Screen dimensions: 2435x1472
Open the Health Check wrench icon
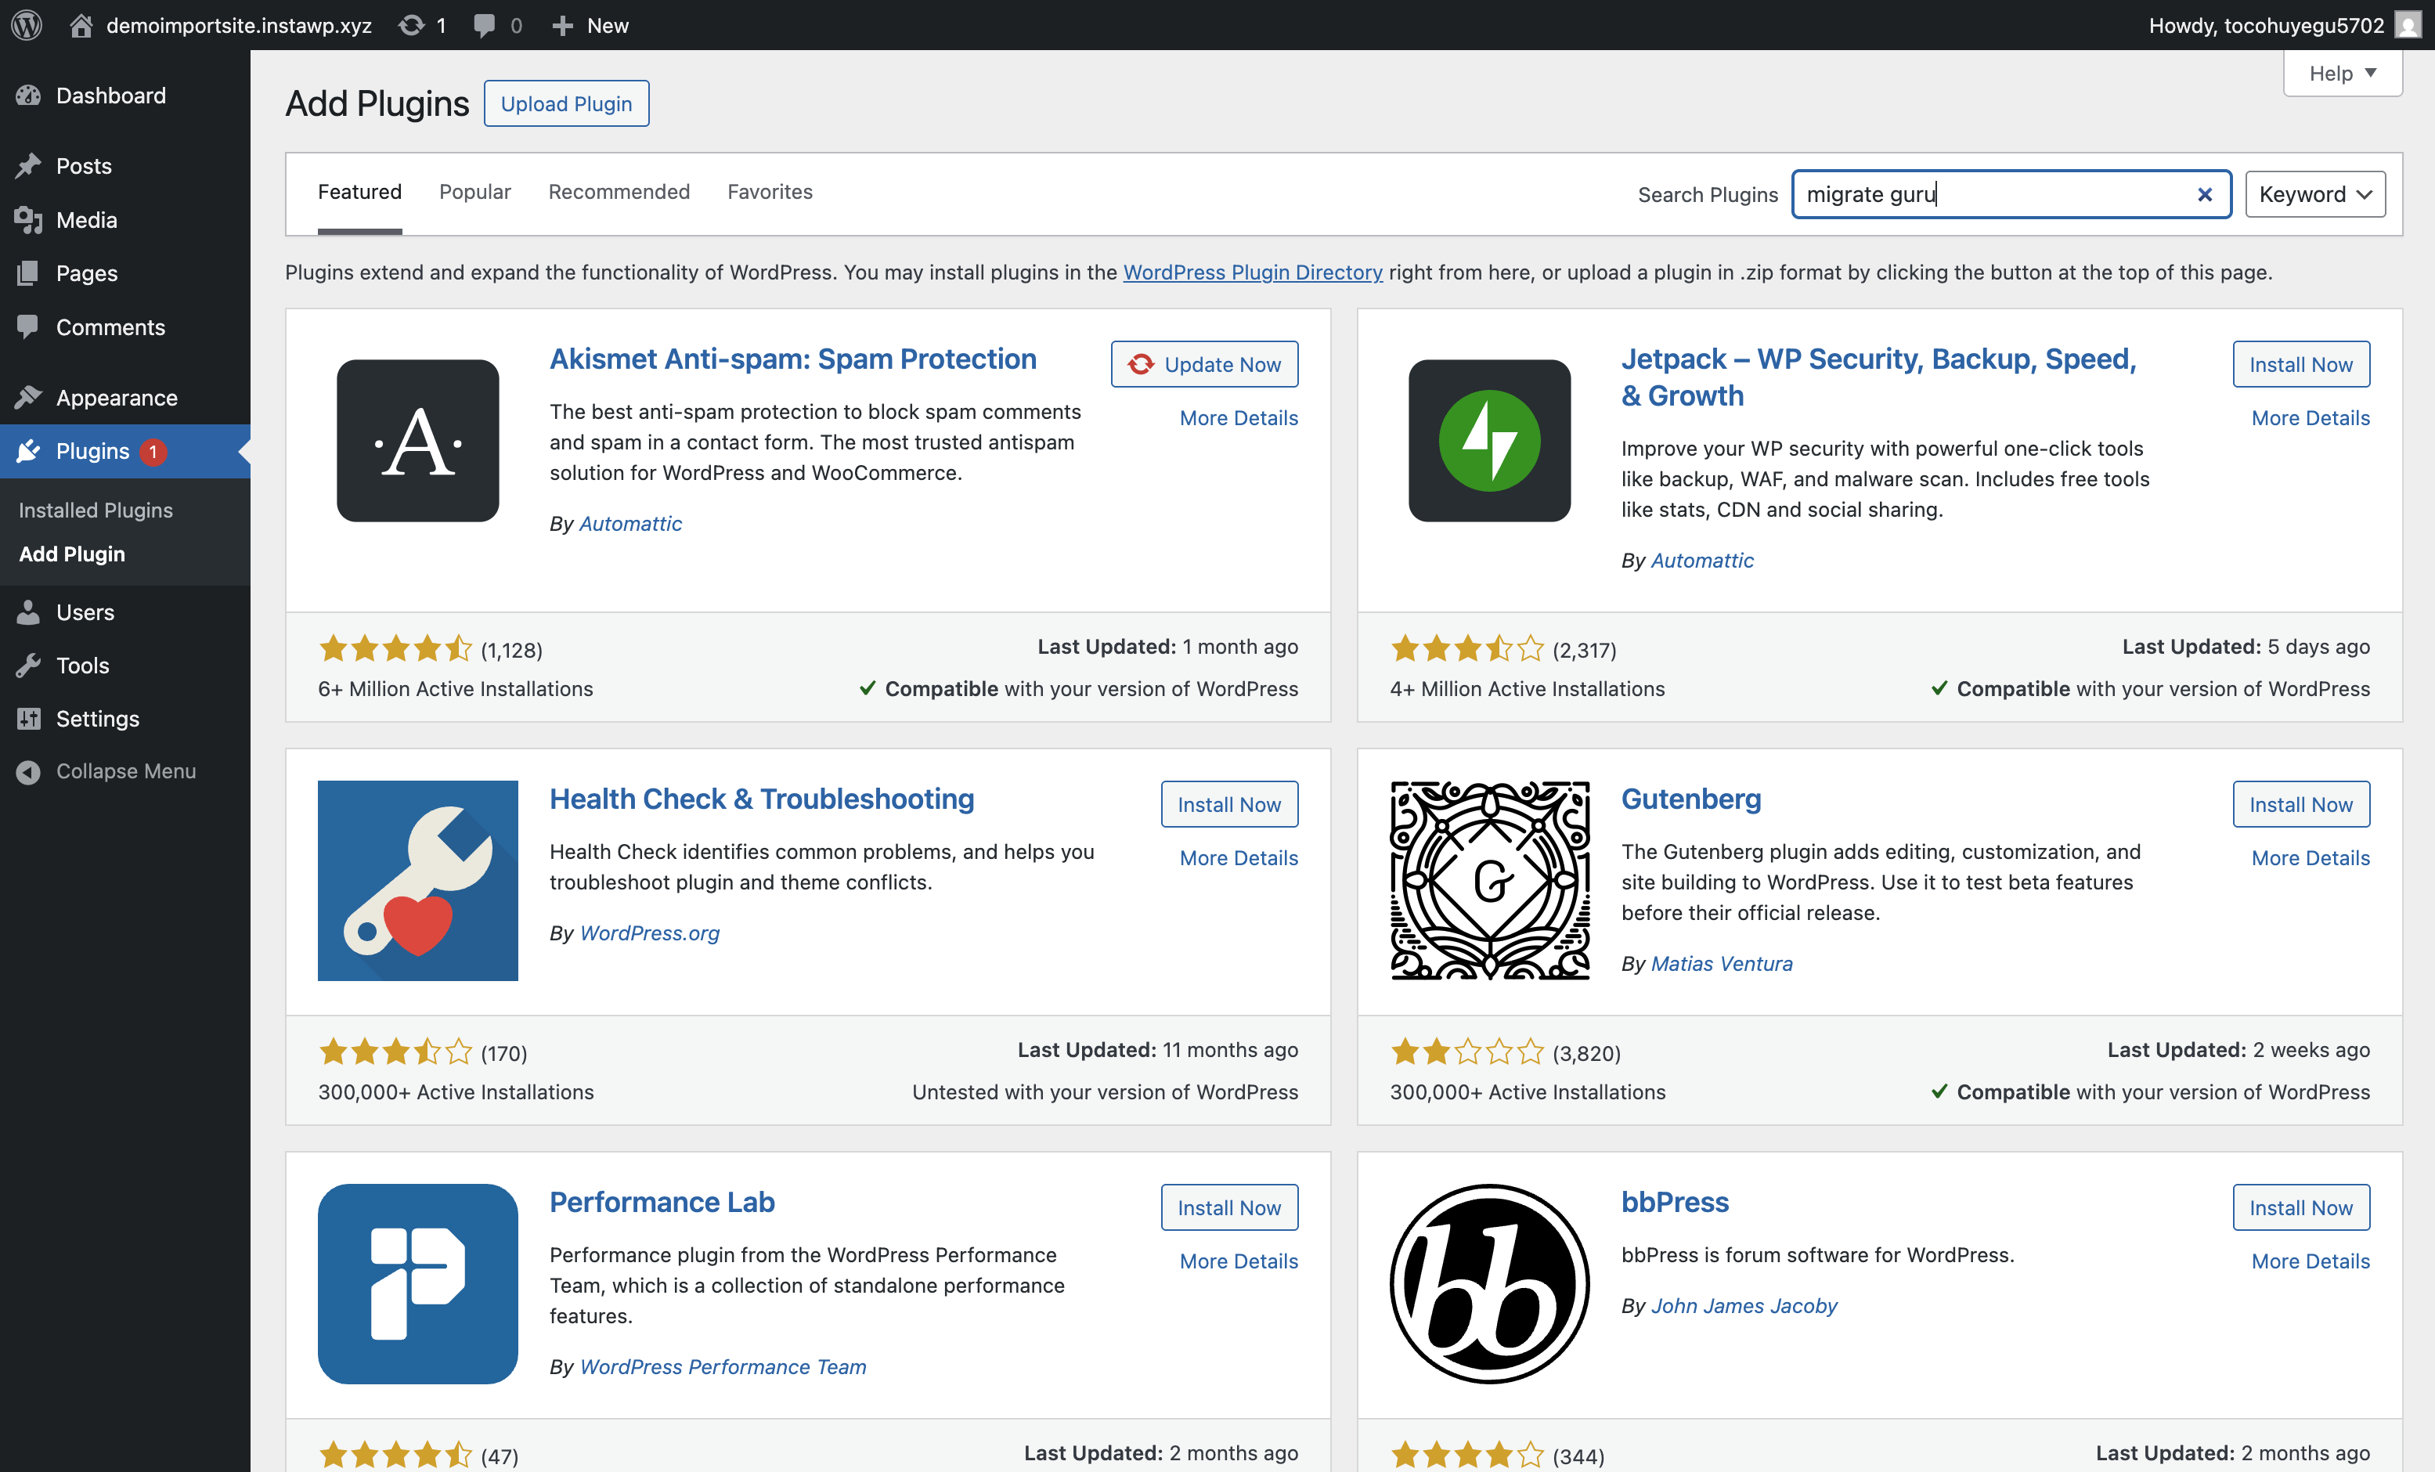click(x=417, y=880)
